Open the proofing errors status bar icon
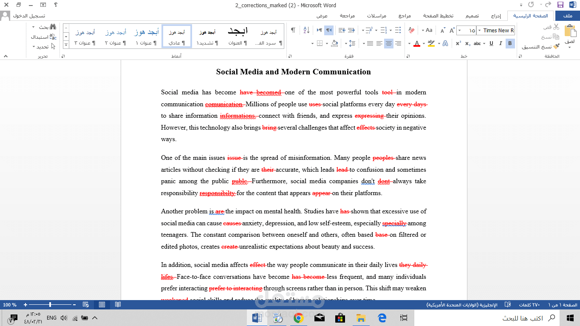Viewport: 580px width, 326px height. tap(507, 305)
